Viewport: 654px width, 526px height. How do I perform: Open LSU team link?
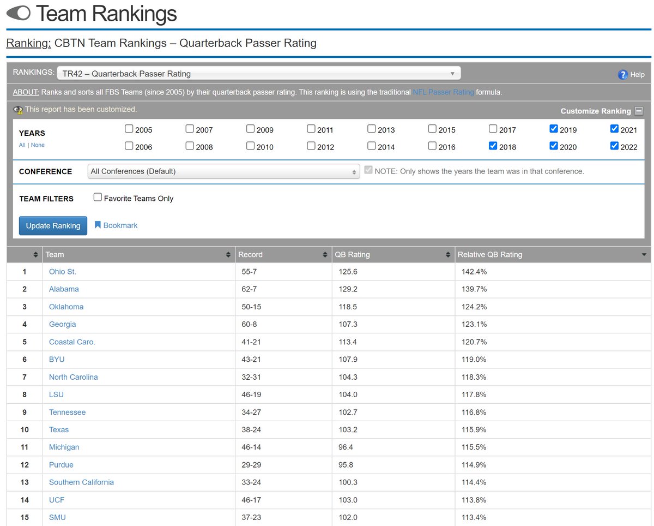(x=56, y=394)
